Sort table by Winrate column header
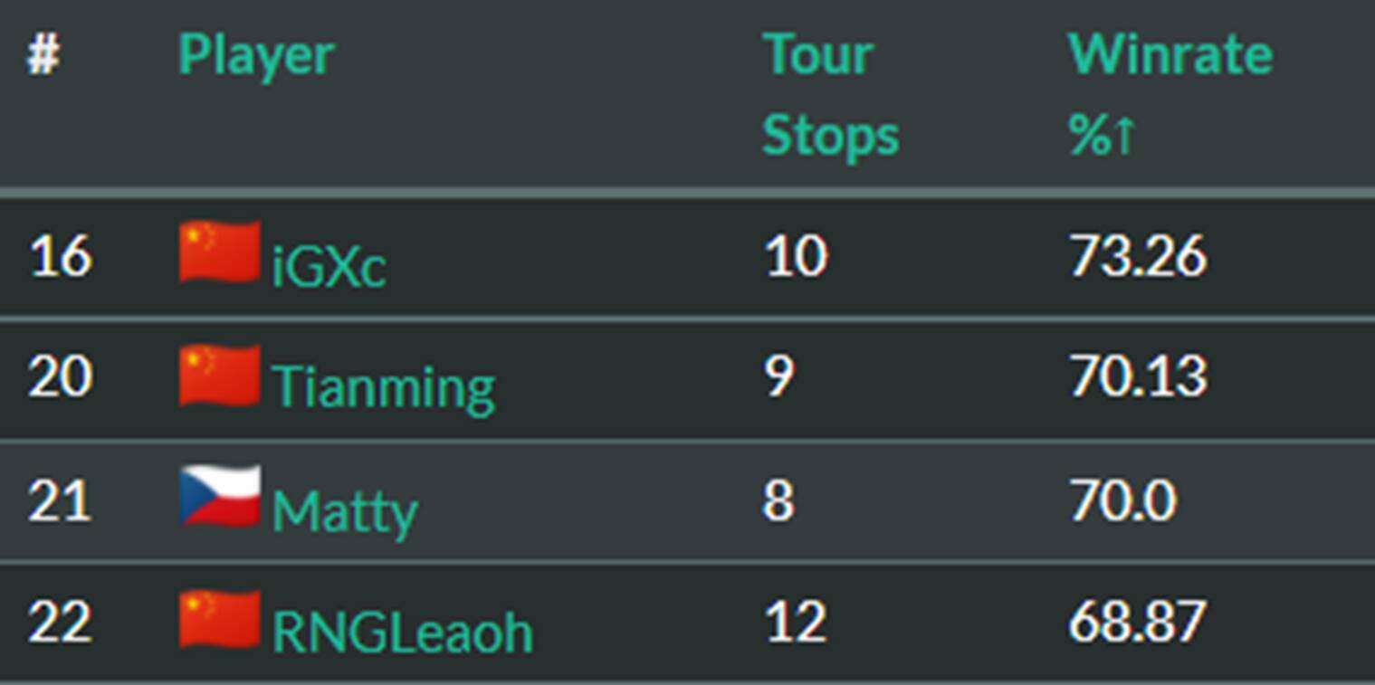The height and width of the screenshot is (685, 1375). (1170, 55)
